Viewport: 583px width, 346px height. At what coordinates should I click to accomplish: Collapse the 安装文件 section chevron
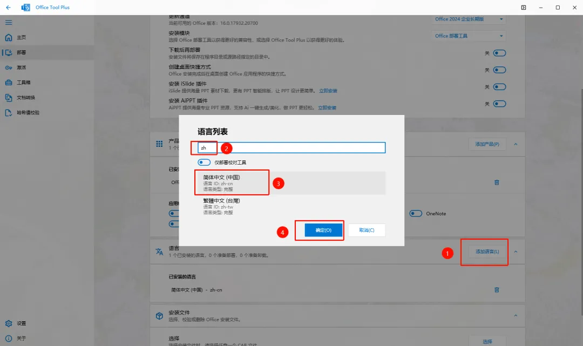[516, 316]
